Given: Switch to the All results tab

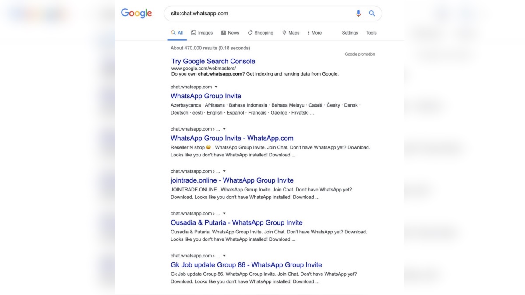Looking at the screenshot, I should (x=177, y=32).
